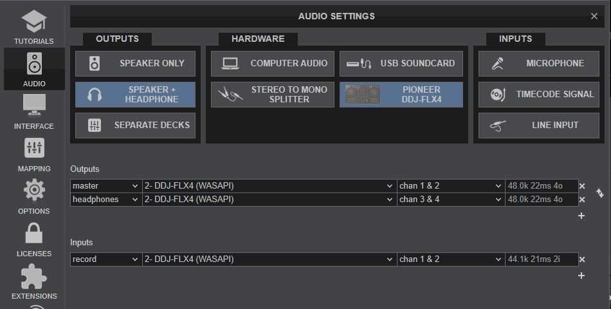Go to the Mapping settings

coord(33,154)
